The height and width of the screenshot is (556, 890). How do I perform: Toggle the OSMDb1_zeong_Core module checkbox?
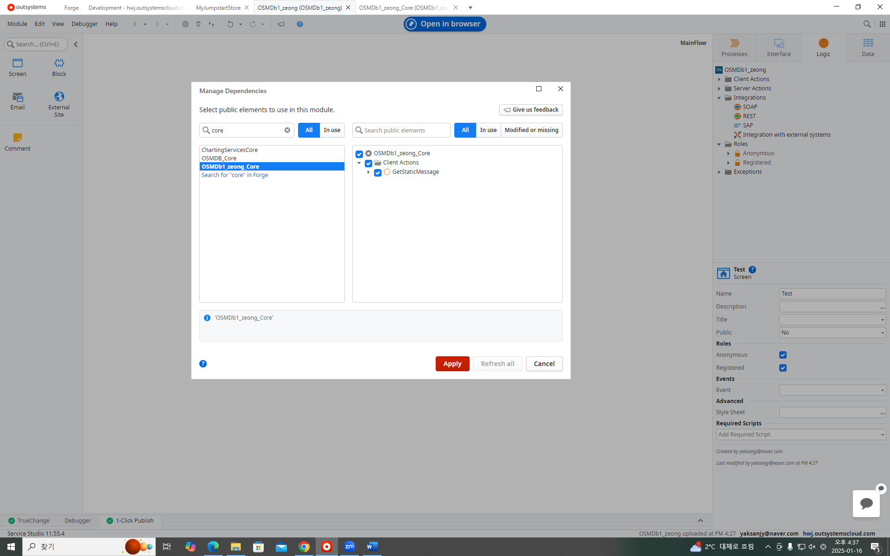point(359,154)
